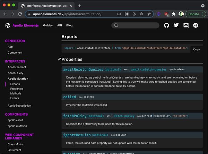Open the browser Extensions puzzle icon
208x154 pixels.
pyautogui.click(x=174, y=14)
